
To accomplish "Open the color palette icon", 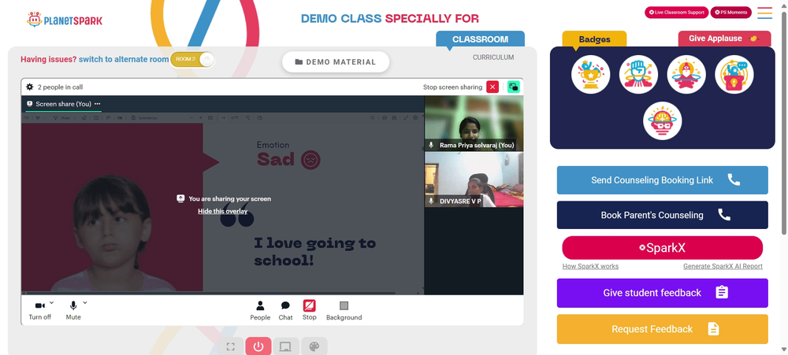I will pos(314,346).
